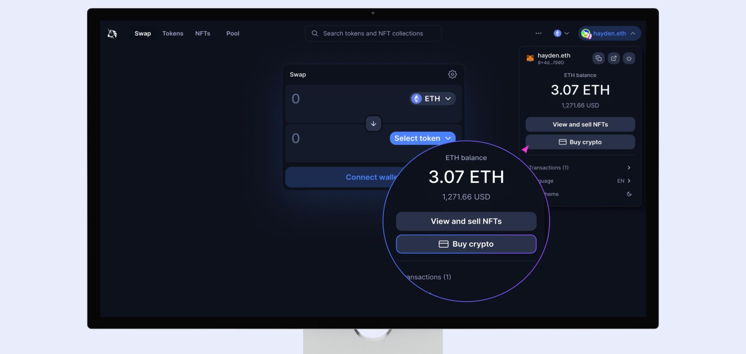Open the three-dots more menu

[x=538, y=33]
